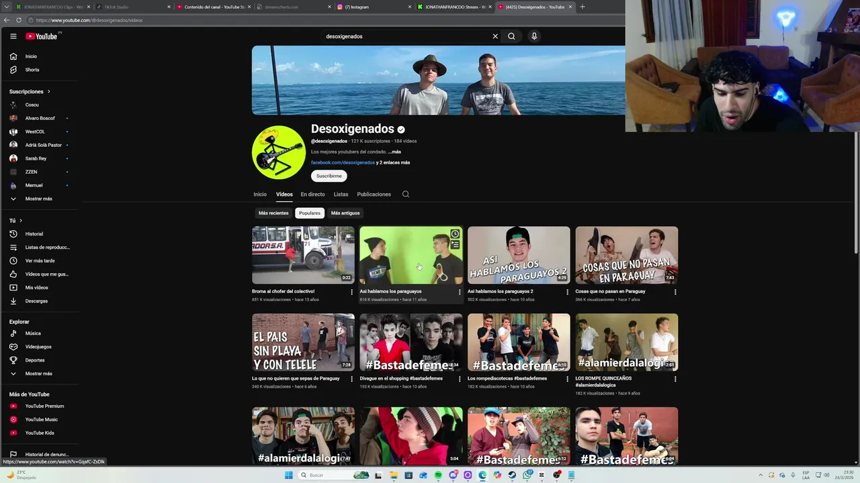The width and height of the screenshot is (860, 483).
Task: Search within the channel using magnifier icon
Action: (406, 195)
